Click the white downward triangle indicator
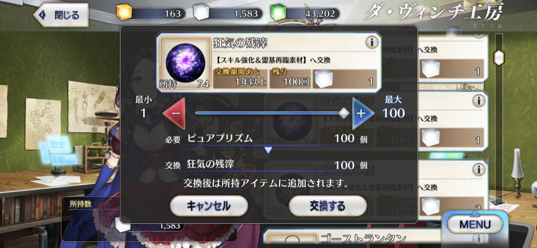The height and width of the screenshot is (248, 537). [268, 150]
